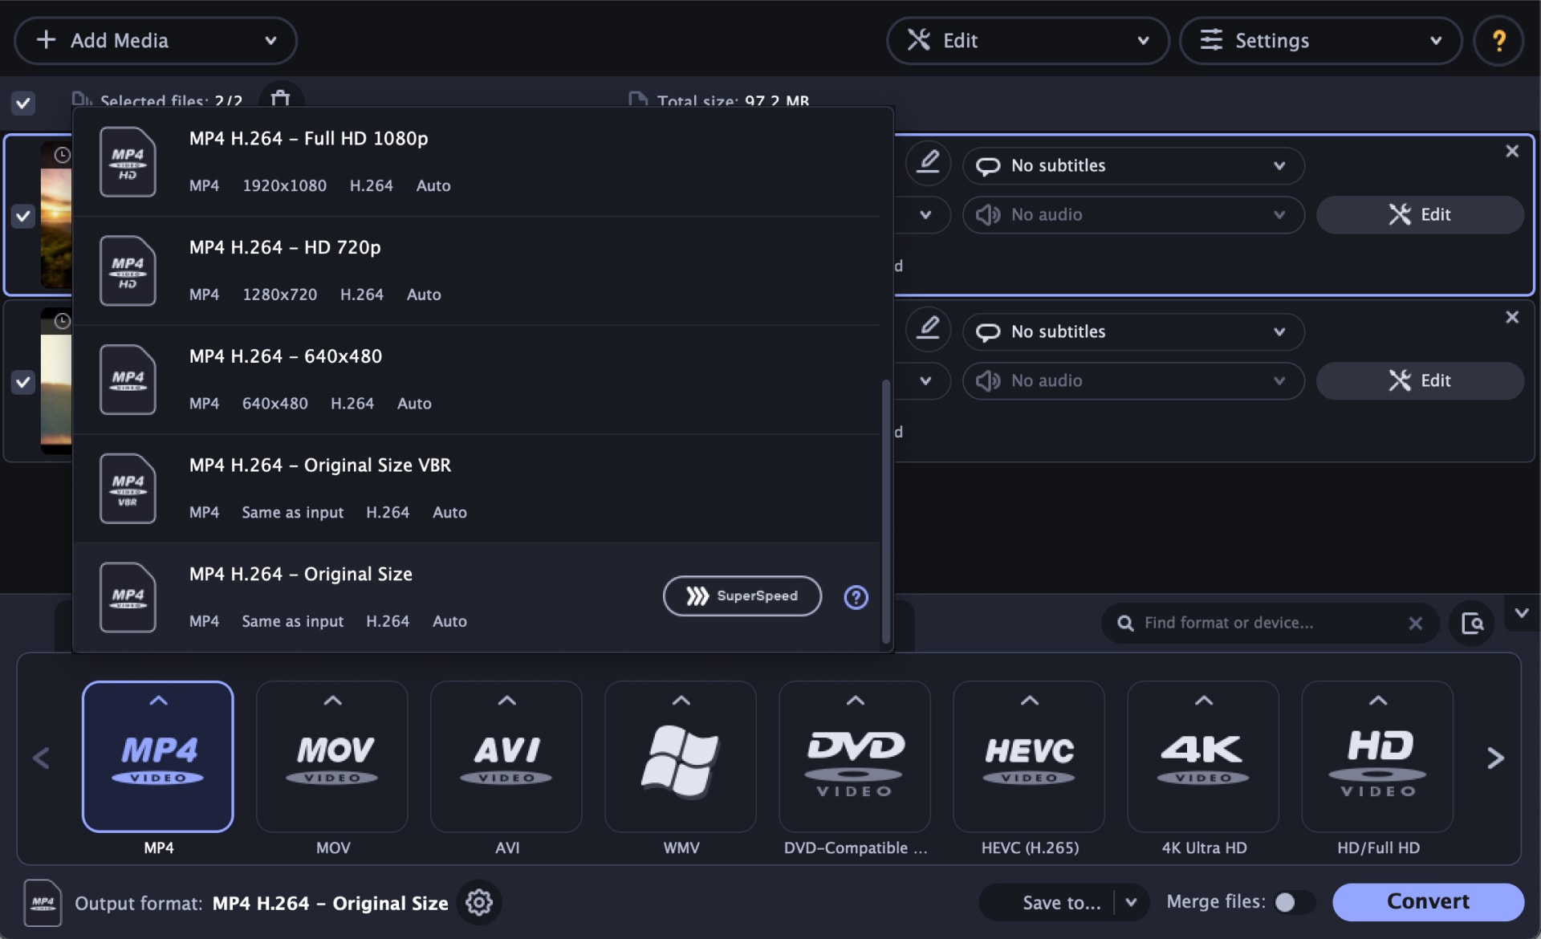Image resolution: width=1541 pixels, height=939 pixels.
Task: Expand the No audio dropdown
Action: tap(1132, 214)
